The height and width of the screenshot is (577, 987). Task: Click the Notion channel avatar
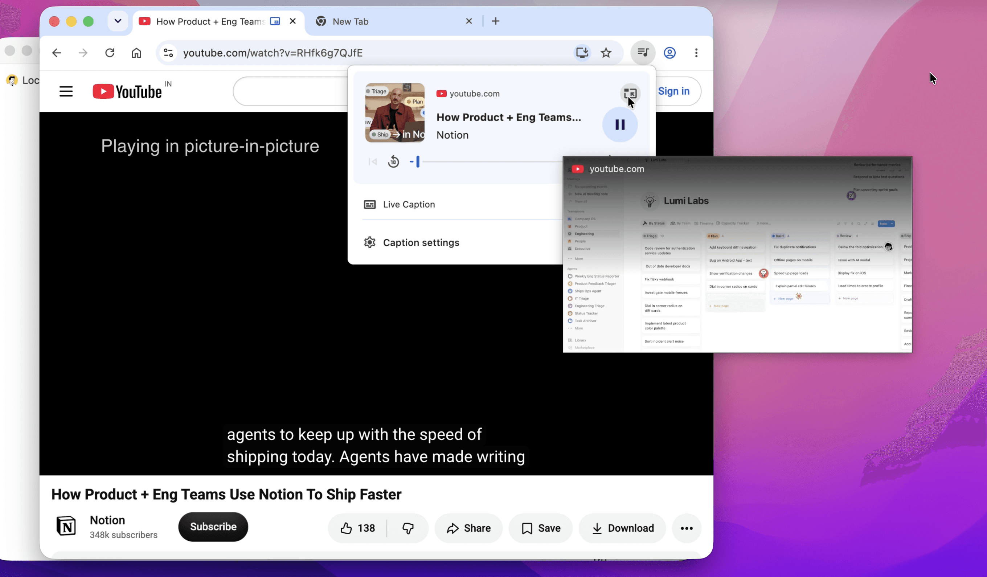coord(66,526)
